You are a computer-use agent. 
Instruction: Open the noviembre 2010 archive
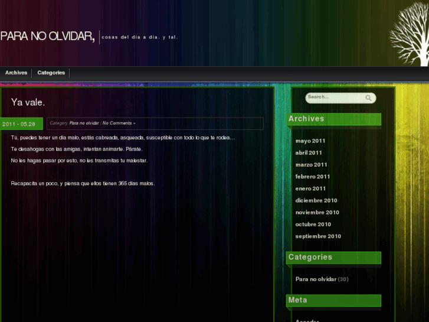[317, 212]
